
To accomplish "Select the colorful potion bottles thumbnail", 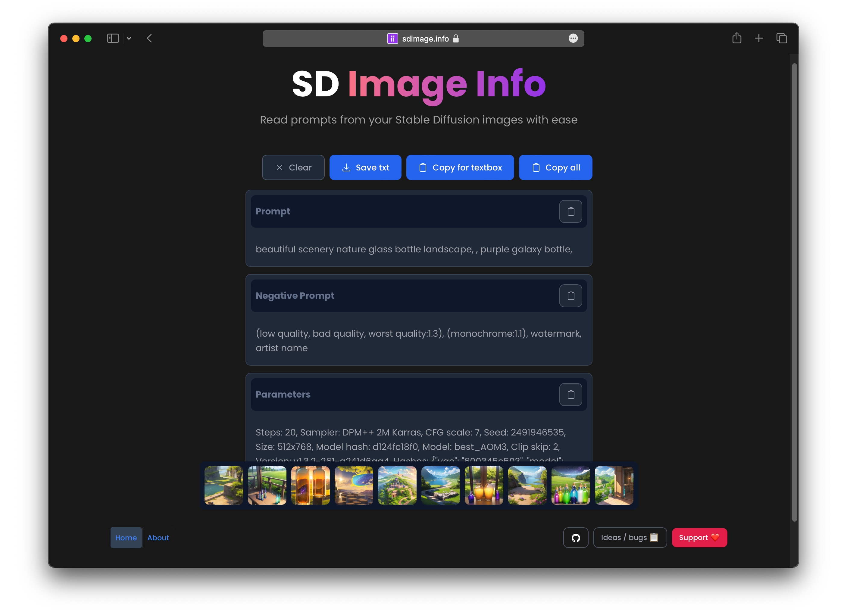I will [x=570, y=486].
